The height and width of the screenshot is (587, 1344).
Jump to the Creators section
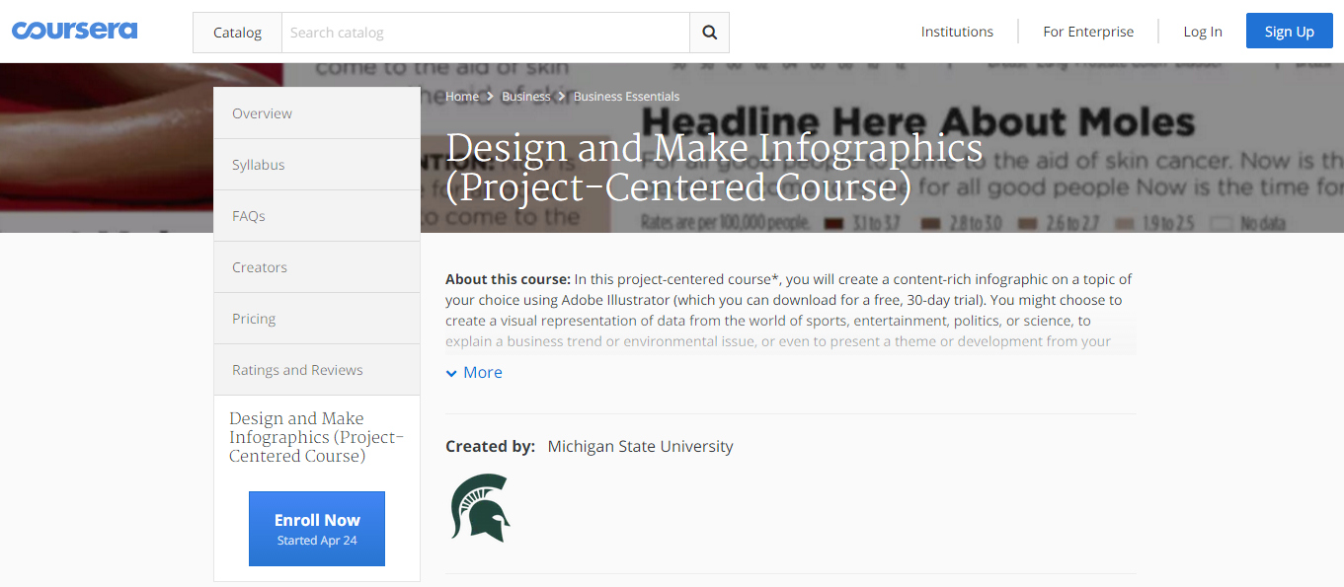(317, 267)
